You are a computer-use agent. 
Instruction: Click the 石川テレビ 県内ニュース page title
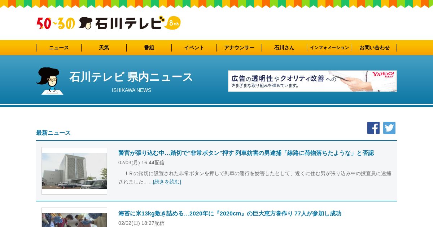131,77
